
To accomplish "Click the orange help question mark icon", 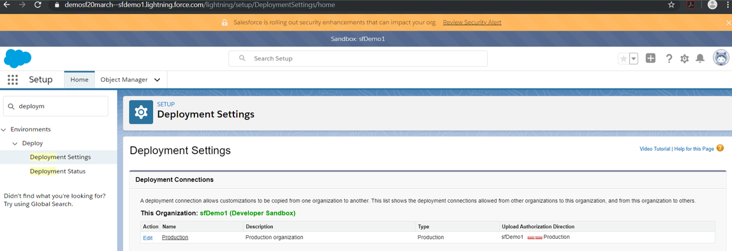I will tap(720, 148).
